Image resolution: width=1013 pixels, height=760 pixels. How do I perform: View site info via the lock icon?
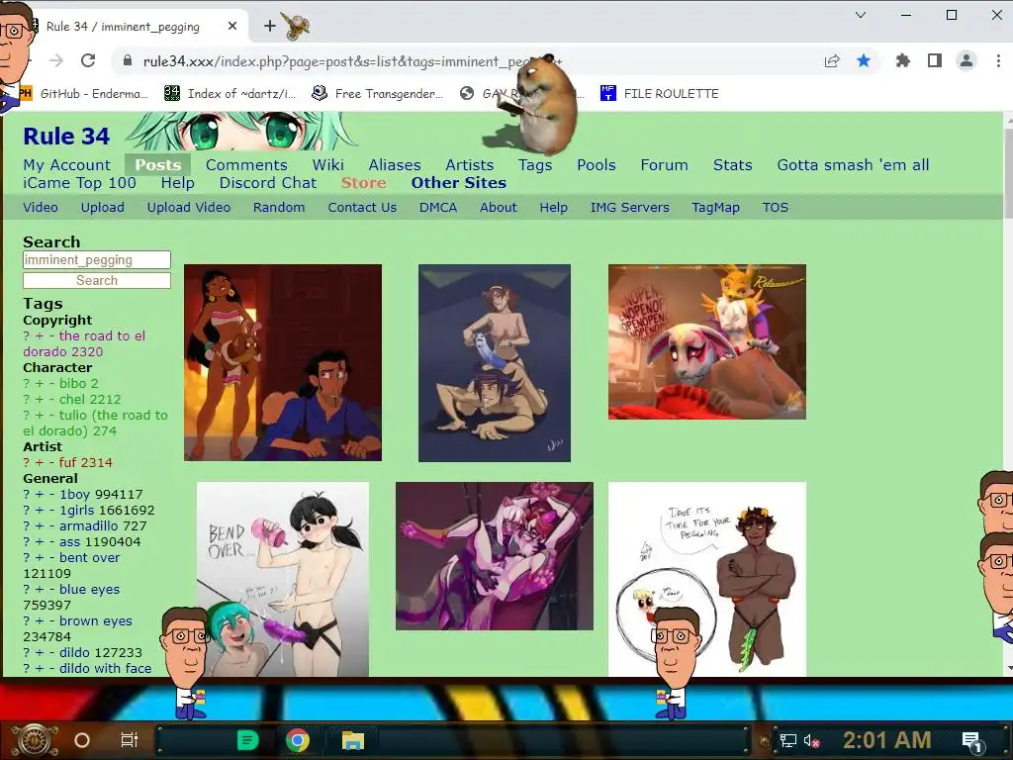[x=128, y=60]
